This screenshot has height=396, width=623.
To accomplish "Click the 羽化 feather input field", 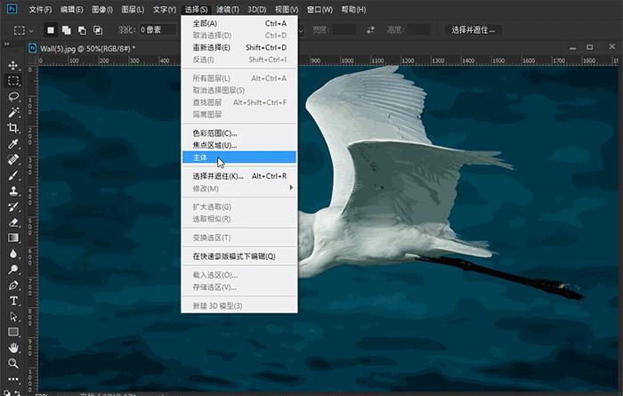I will [x=158, y=29].
